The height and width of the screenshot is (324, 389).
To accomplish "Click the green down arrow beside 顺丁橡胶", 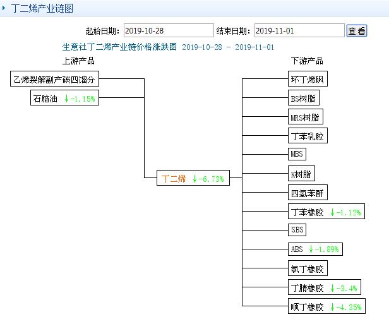I will (x=332, y=307).
